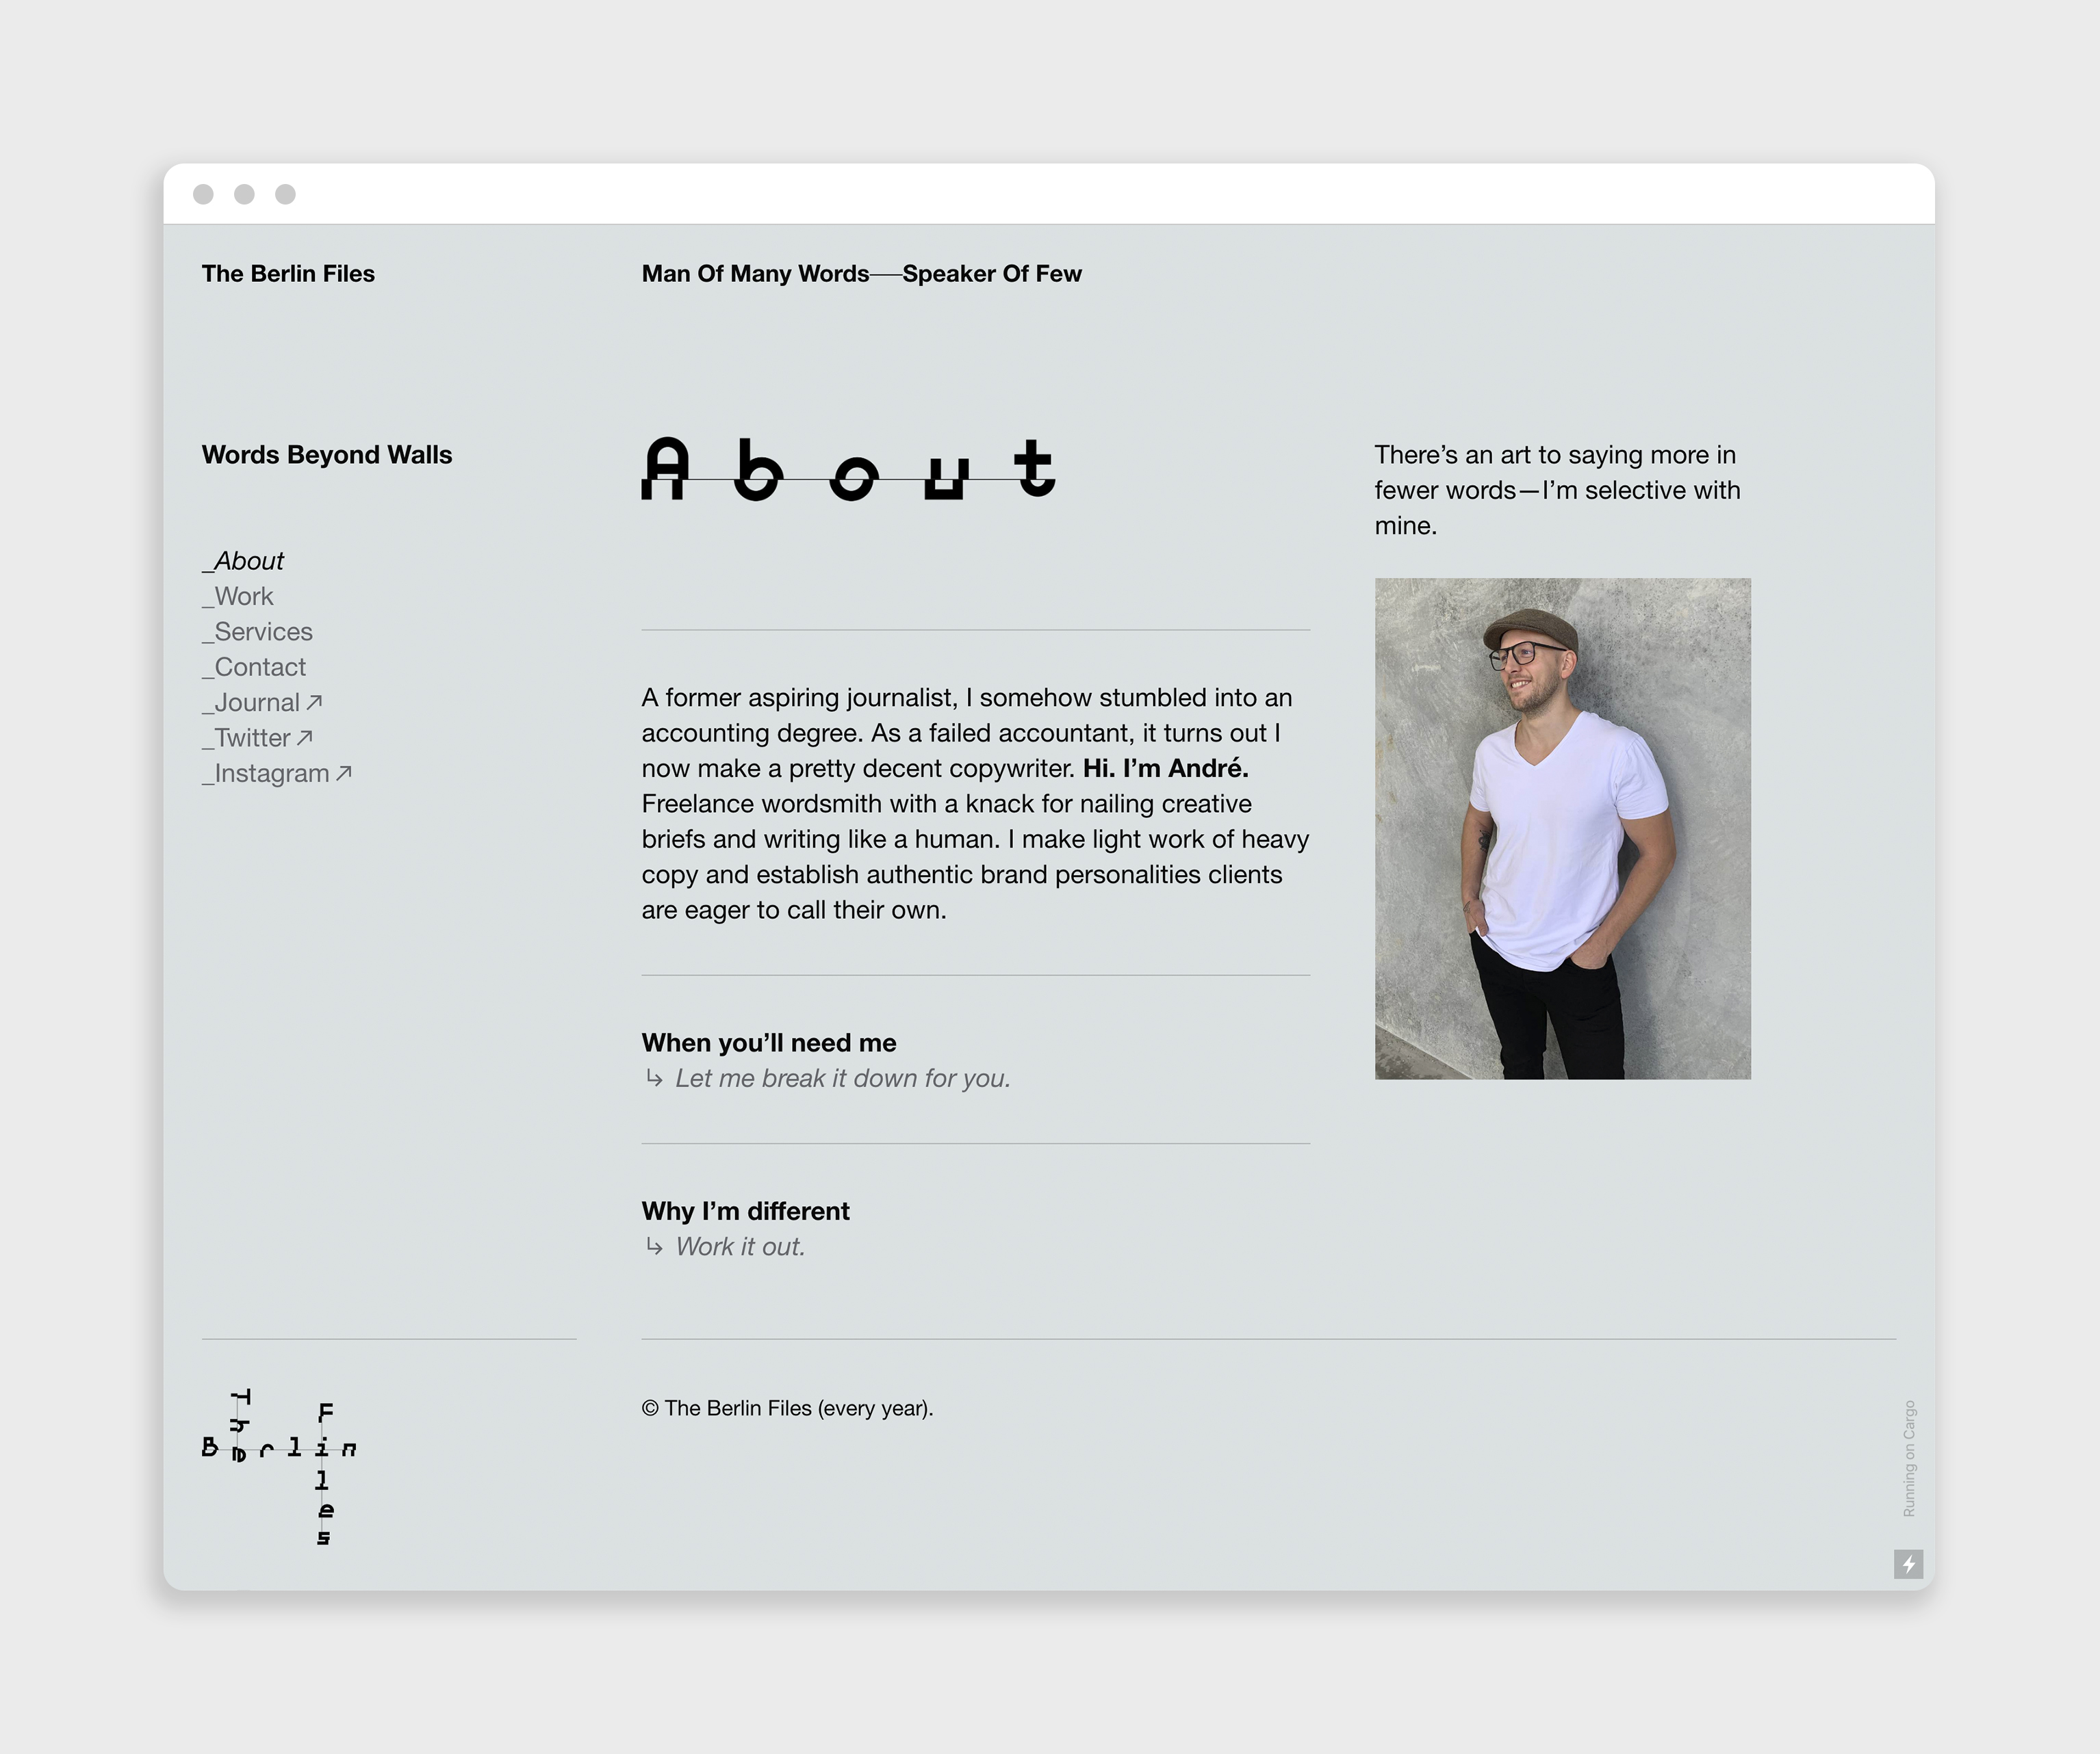This screenshot has height=1754, width=2100.
Task: Click the arrow icon beside Journal
Action: pyautogui.click(x=314, y=703)
